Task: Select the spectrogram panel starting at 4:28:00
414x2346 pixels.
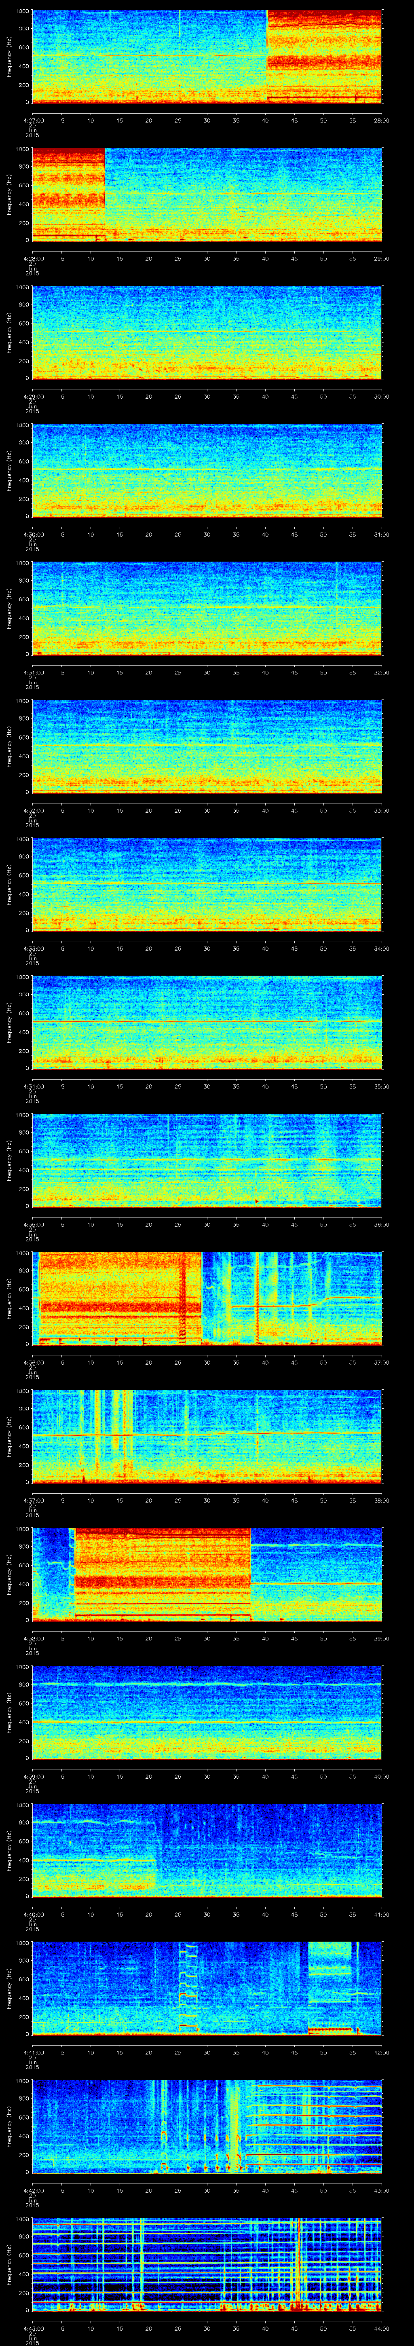Action: coord(207,194)
